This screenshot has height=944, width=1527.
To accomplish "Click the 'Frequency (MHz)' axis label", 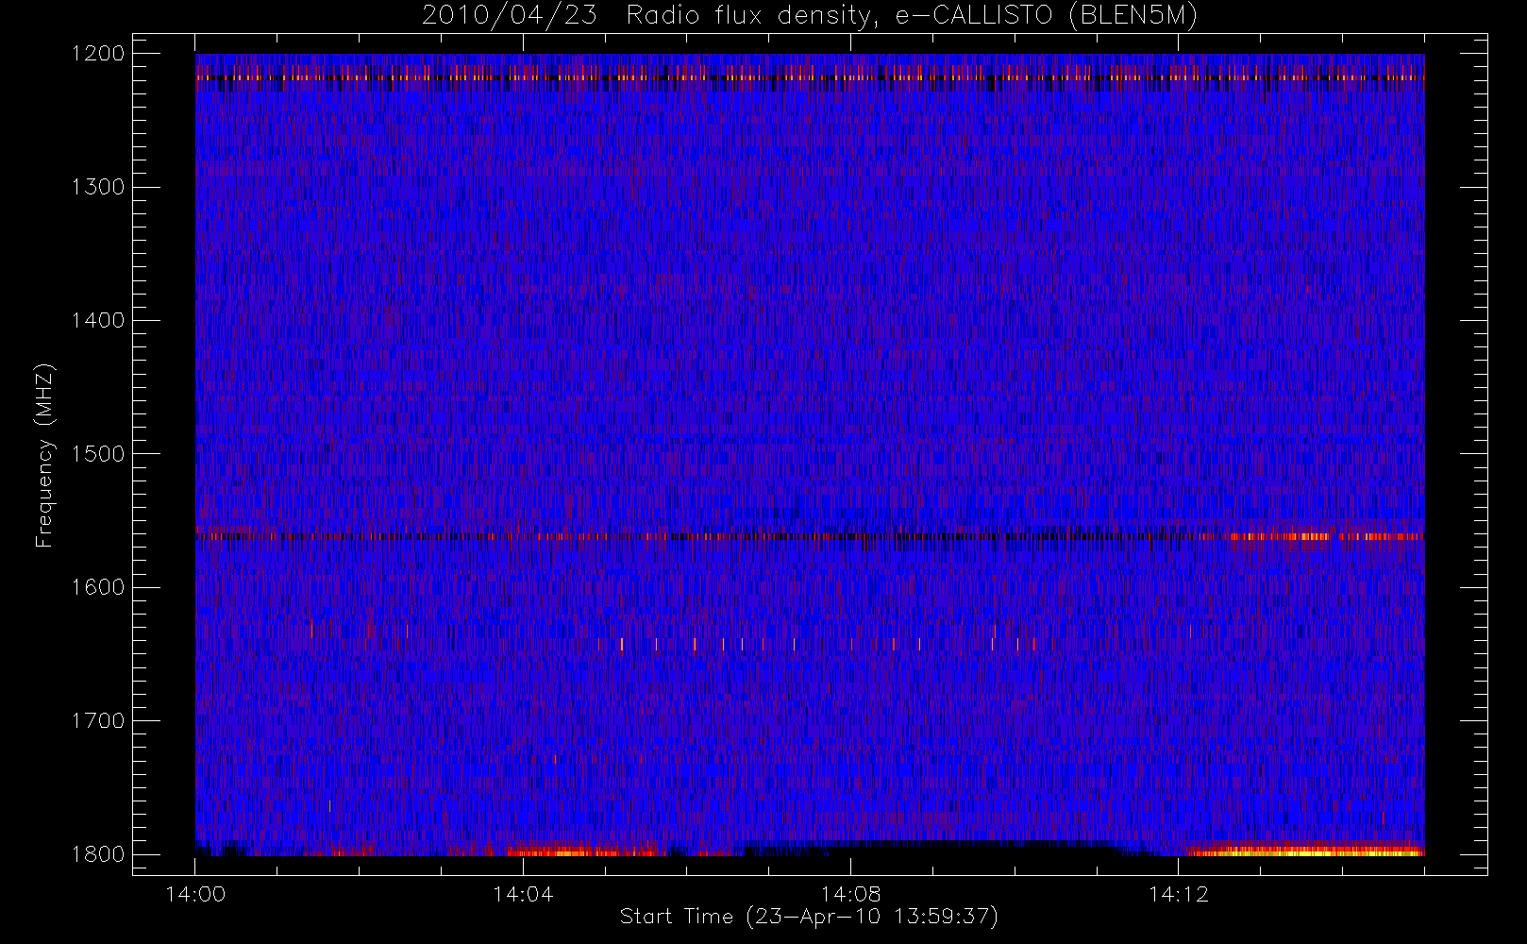I will click(x=44, y=455).
